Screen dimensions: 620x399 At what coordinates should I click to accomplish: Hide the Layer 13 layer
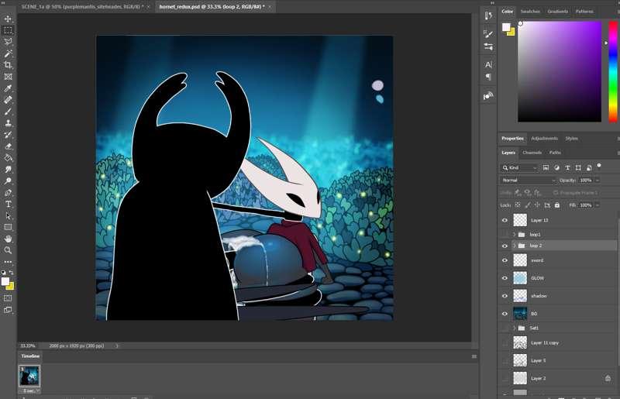(505, 220)
